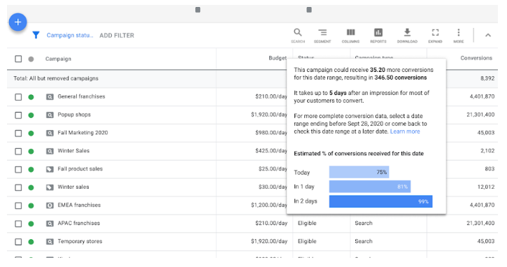Check the Fall product sales checkbox
Screen dimensions: 507x267
click(x=18, y=169)
